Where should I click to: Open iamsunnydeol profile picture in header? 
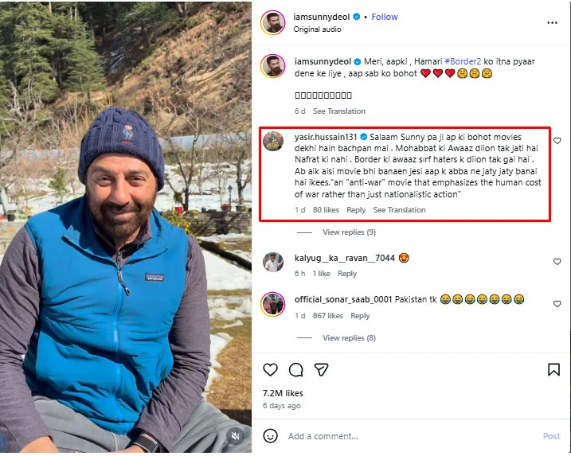273,22
